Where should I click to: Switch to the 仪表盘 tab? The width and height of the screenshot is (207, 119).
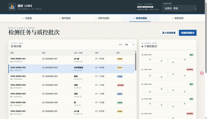point(27,18)
